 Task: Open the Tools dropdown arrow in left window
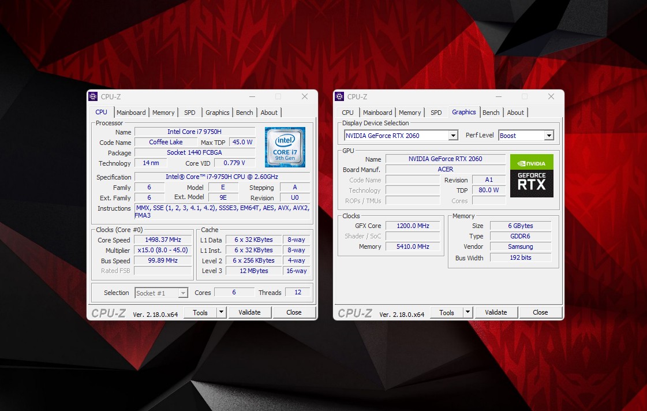tap(221, 312)
